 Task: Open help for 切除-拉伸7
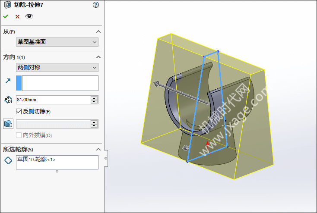[x=96, y=5]
